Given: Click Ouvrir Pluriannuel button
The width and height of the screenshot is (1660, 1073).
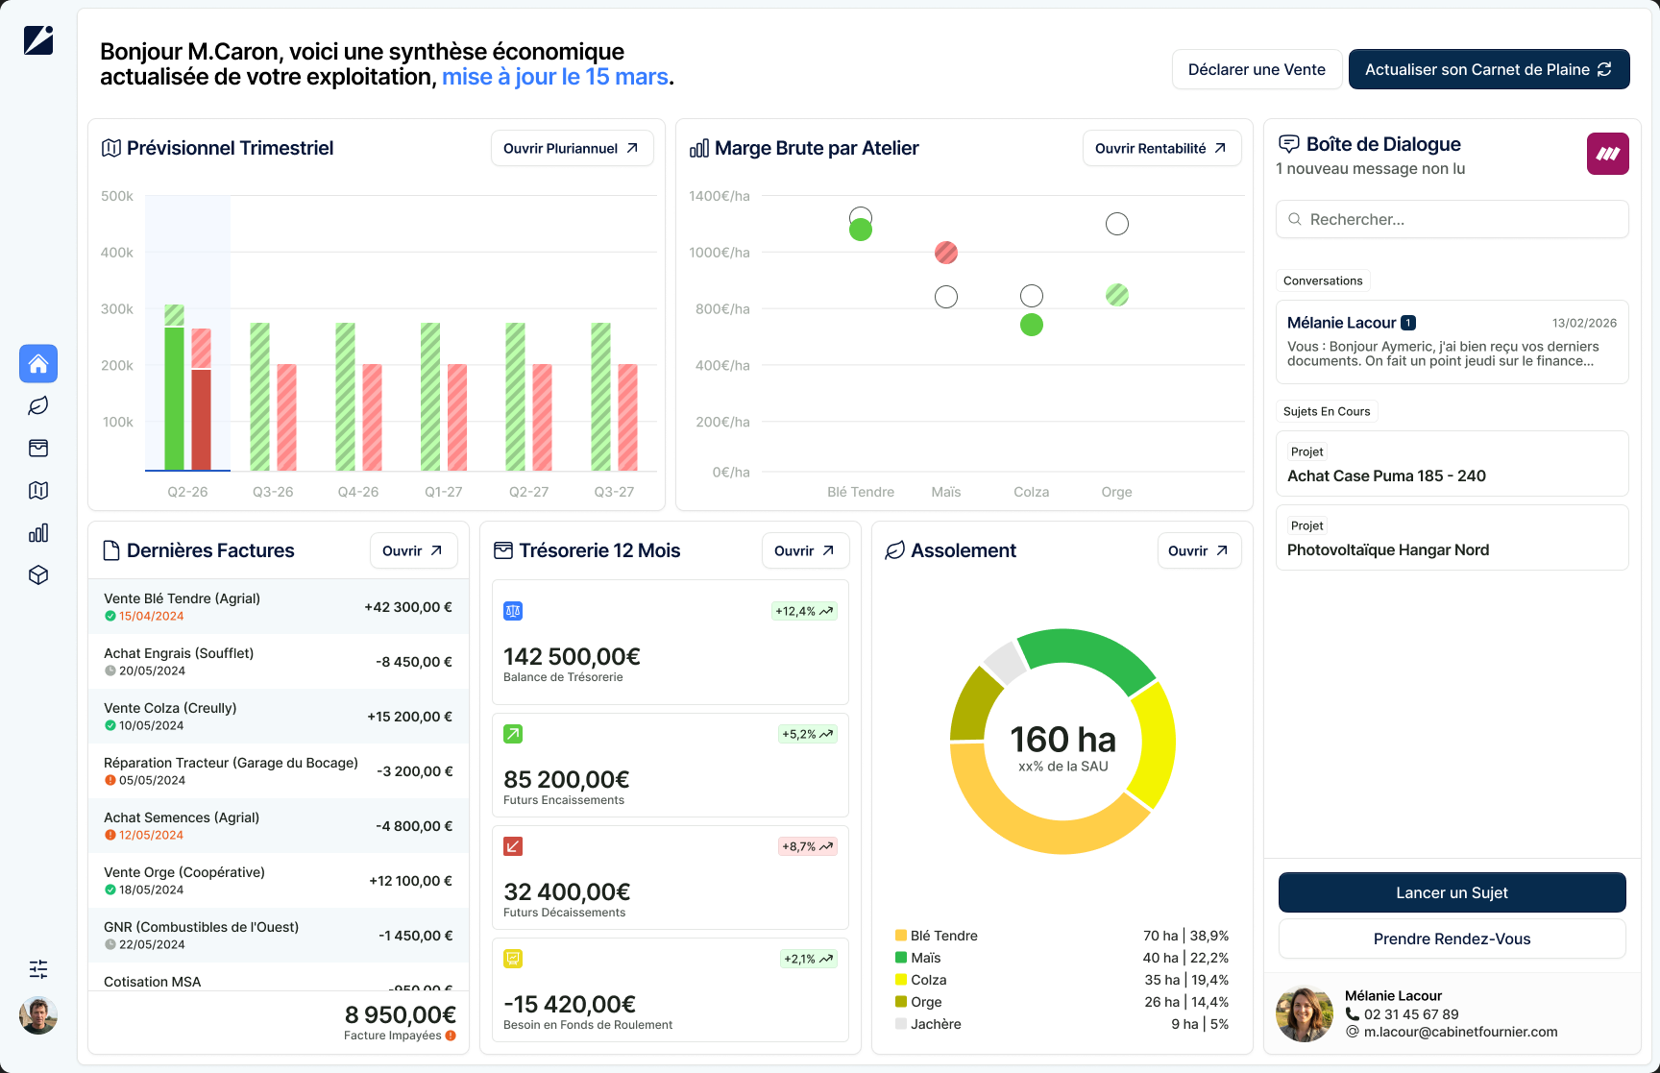Looking at the screenshot, I should (573, 148).
